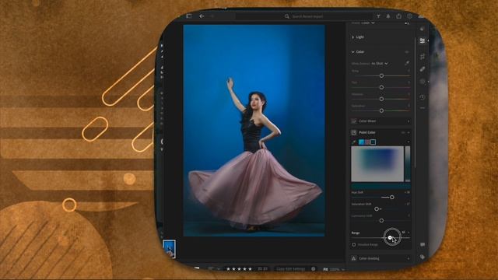Toggle Visualize Range checkbox
The width and height of the screenshot is (498, 280).
point(354,245)
